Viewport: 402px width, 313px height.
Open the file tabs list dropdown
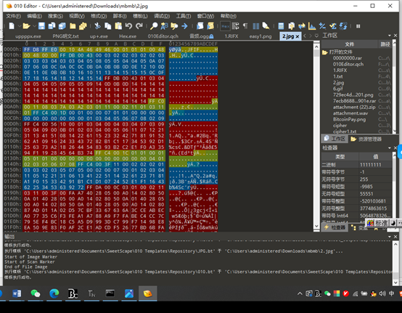[x=316, y=36]
